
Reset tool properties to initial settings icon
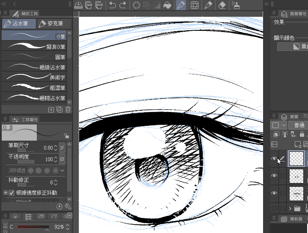tap(59, 206)
